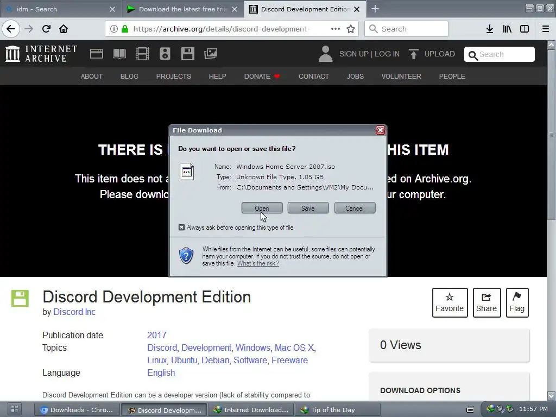The height and width of the screenshot is (417, 556).
Task: Open the Audio speaker icon
Action: (165, 54)
